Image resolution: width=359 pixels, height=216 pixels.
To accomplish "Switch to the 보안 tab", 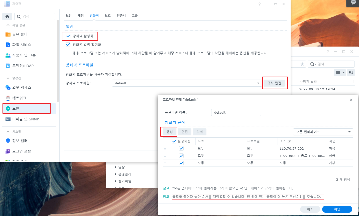I will click(x=69, y=16).
